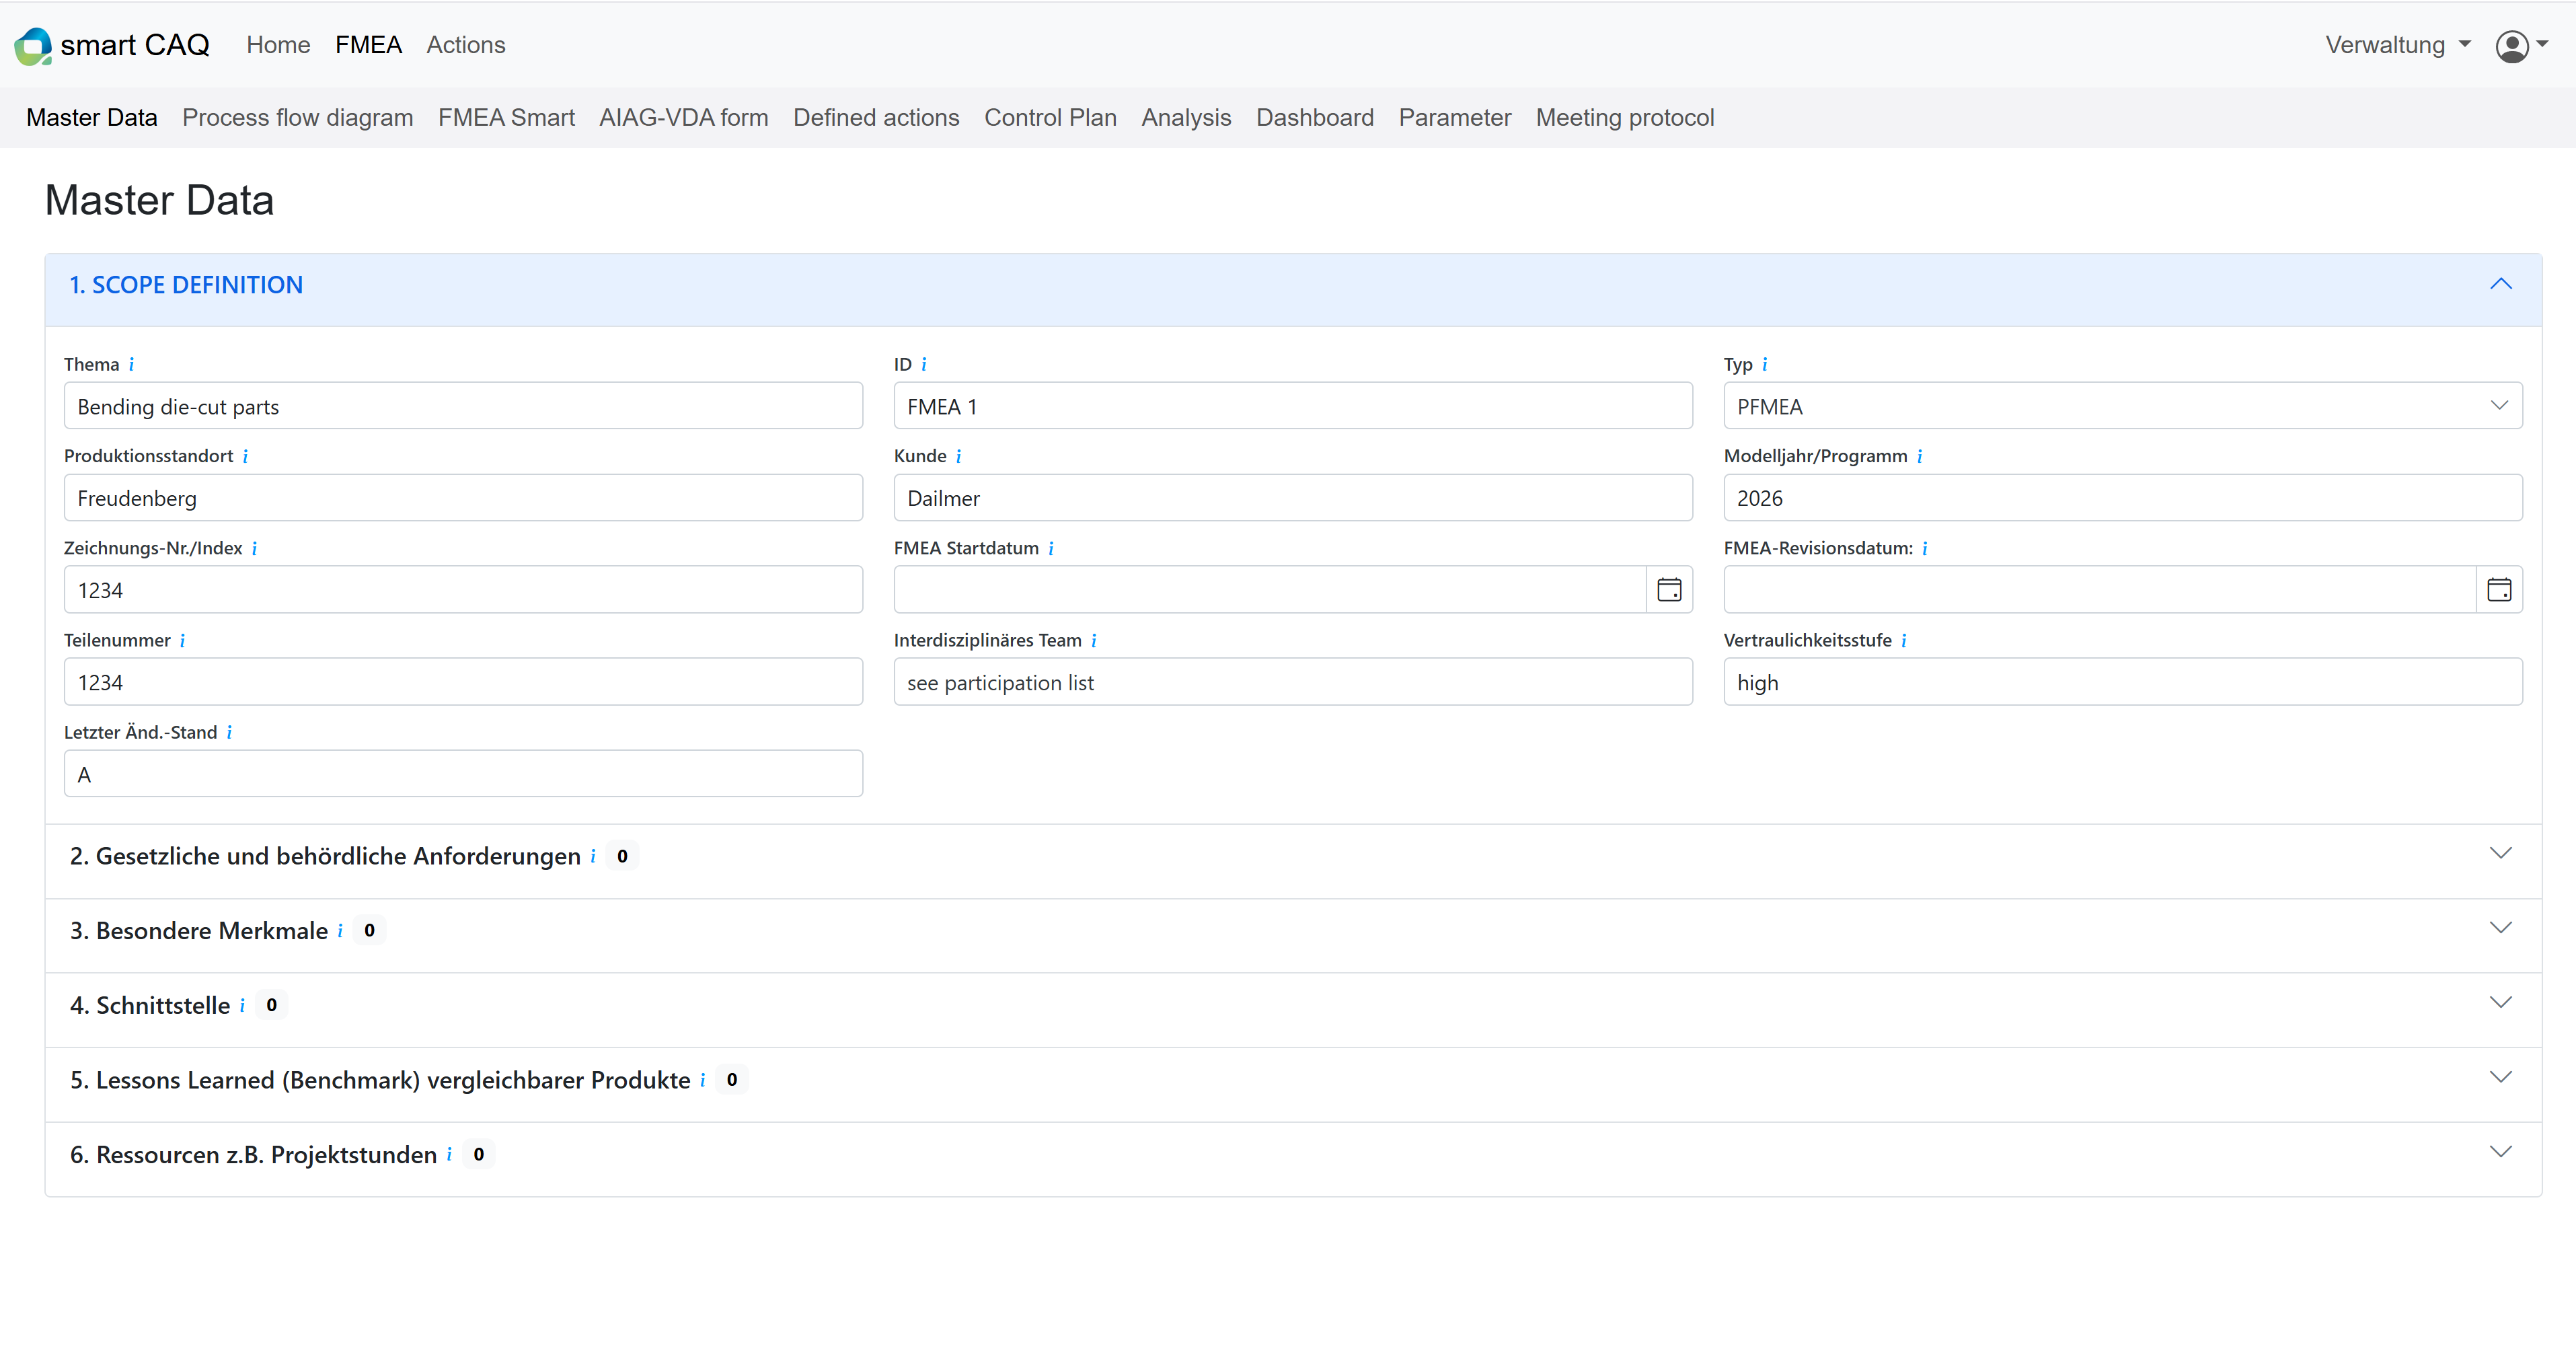Open the Process flow diagram page

pos(297,117)
